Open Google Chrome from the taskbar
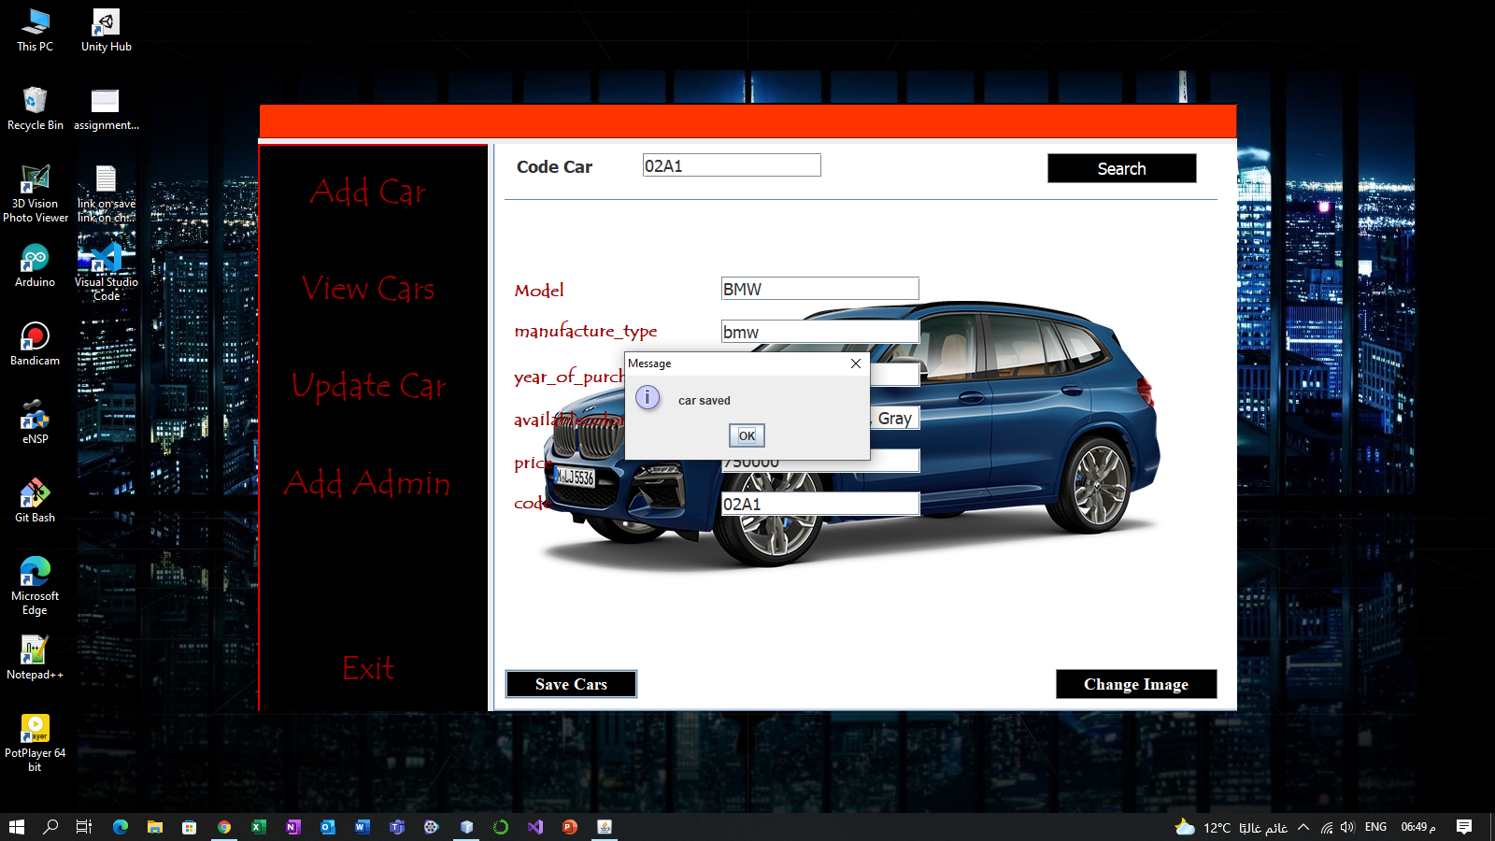This screenshot has width=1495, height=841. 223,827
